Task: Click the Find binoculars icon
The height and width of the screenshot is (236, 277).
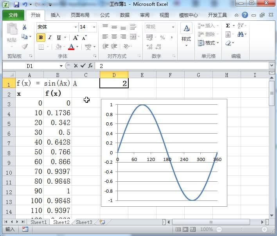Action: coord(240,34)
